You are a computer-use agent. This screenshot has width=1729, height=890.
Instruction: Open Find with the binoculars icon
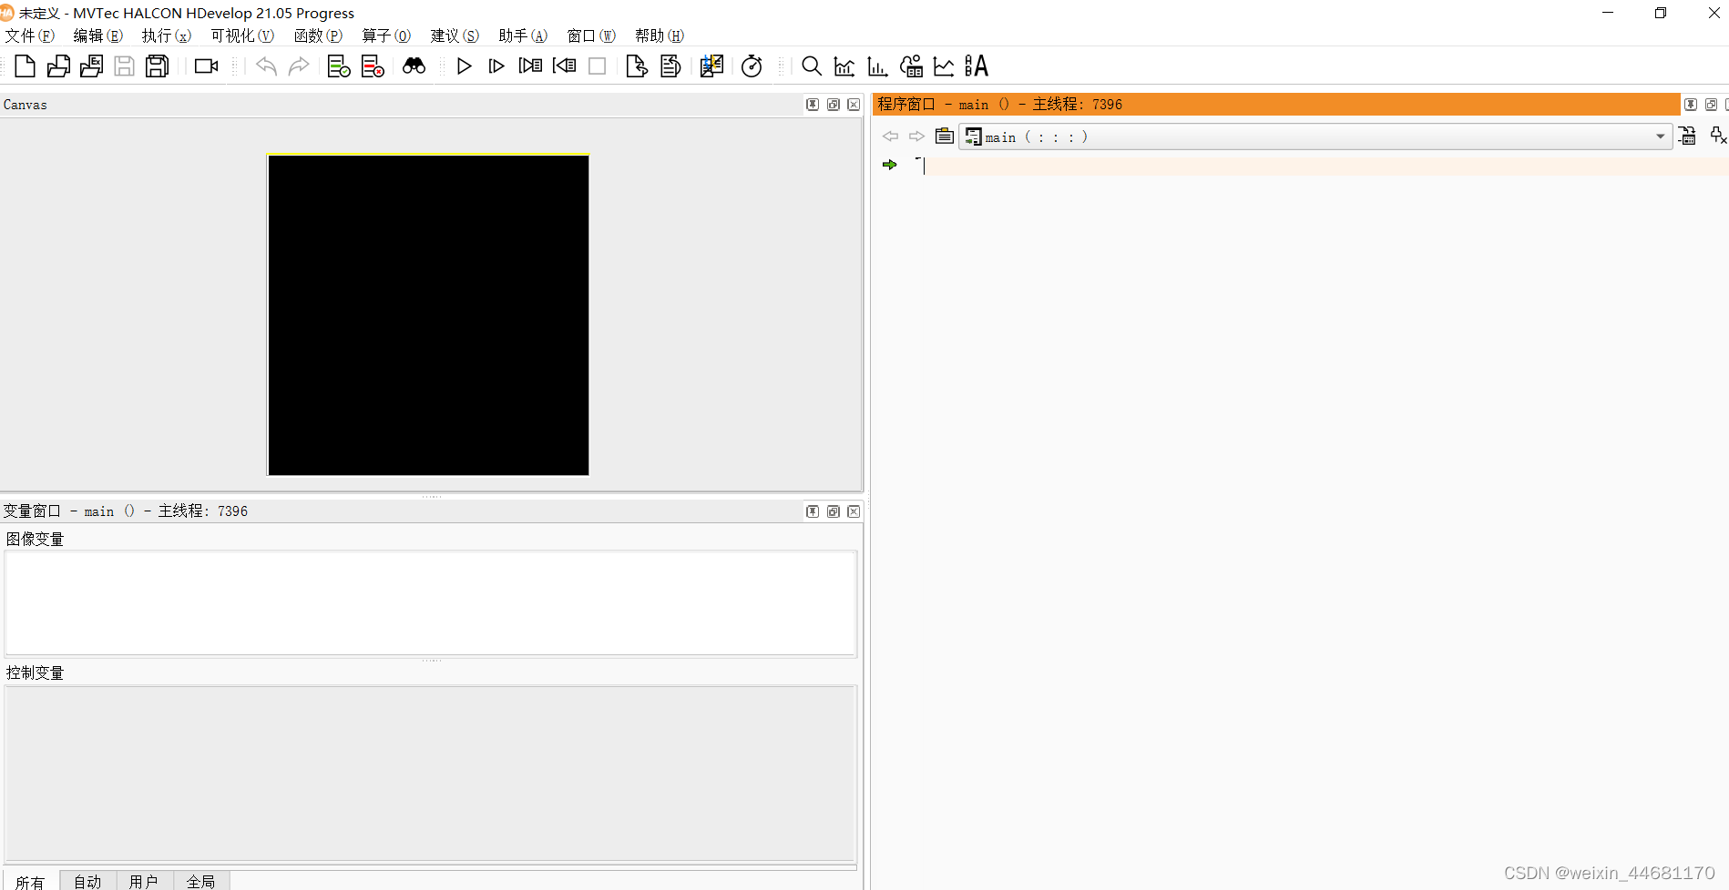[414, 66]
